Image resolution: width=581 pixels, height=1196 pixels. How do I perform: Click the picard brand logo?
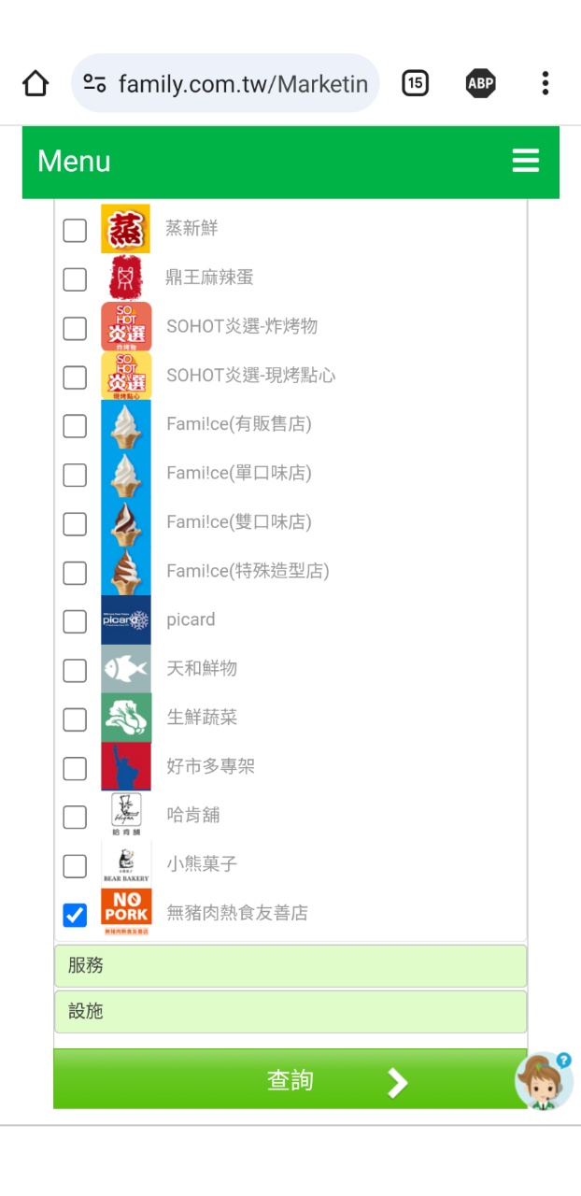(x=126, y=619)
